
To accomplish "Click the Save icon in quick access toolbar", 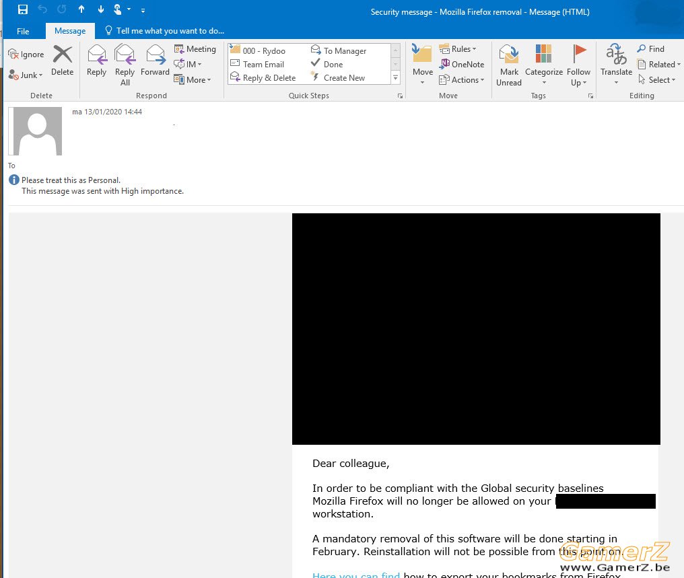I will [23, 9].
